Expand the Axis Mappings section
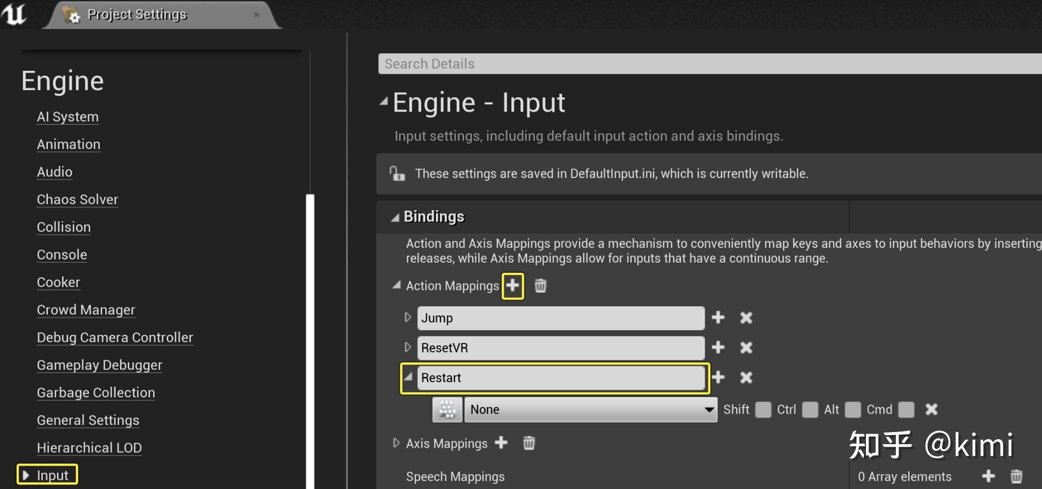This screenshot has width=1042, height=489. (x=396, y=443)
